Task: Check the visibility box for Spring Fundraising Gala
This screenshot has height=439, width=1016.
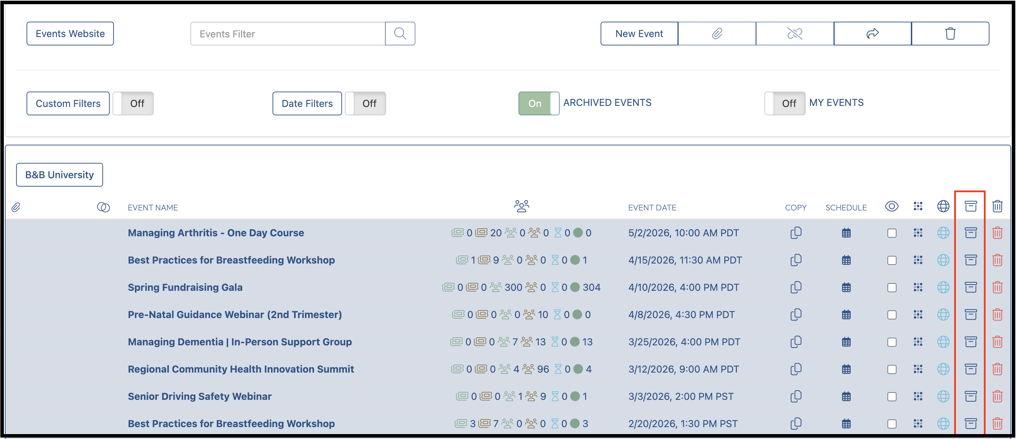Action: [x=892, y=288]
